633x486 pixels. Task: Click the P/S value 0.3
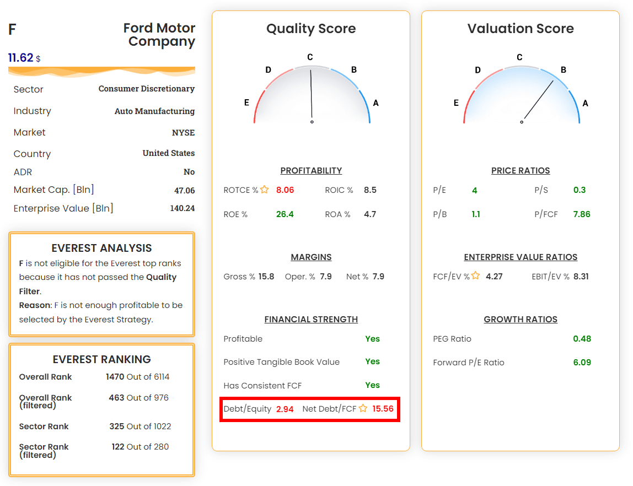coord(580,190)
